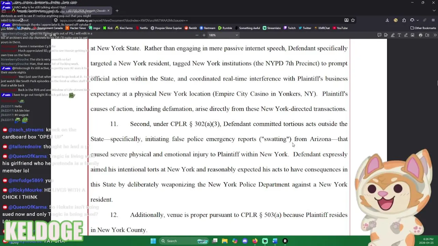Screen dimensions: 438x246
Task: Click the @RickyMourke chat message
Action: pyautogui.click(x=44, y=193)
